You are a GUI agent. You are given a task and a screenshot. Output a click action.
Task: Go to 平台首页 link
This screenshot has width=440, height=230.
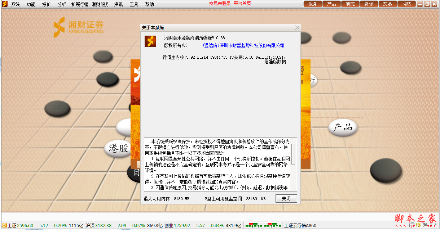[x=242, y=4]
